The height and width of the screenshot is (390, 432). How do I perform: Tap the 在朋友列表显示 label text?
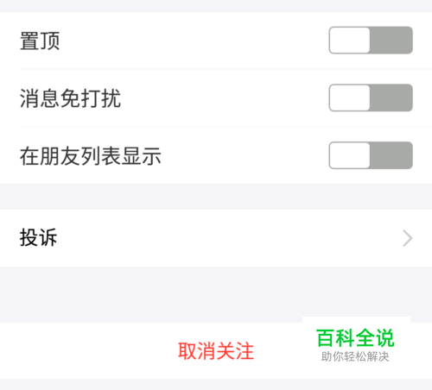91,156
